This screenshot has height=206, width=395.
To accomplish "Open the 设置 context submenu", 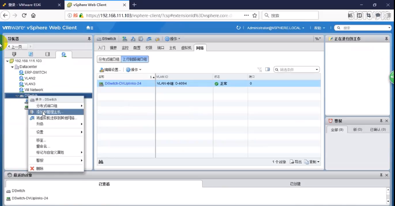I will pyautogui.click(x=56, y=132).
